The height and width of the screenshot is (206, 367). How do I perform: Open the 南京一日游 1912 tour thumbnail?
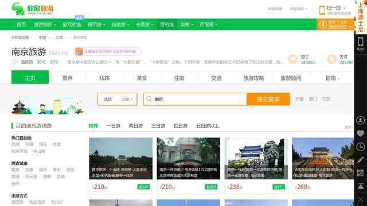[x=189, y=159]
